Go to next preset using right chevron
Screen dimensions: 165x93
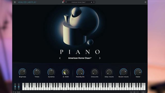[x=100, y=58]
